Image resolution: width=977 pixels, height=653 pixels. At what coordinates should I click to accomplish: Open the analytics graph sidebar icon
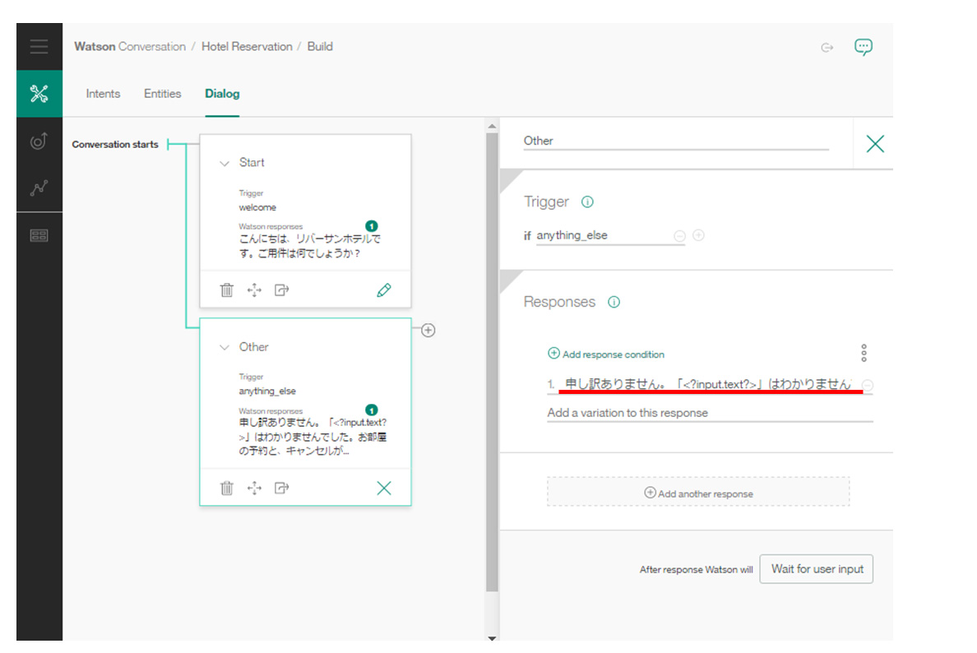39,188
